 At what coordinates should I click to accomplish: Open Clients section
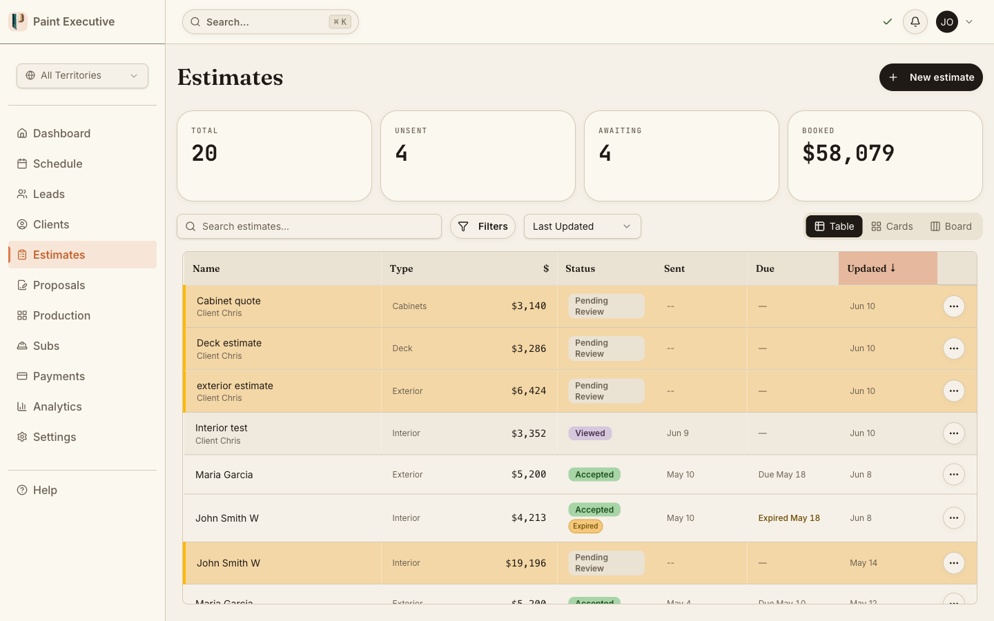tap(82, 224)
